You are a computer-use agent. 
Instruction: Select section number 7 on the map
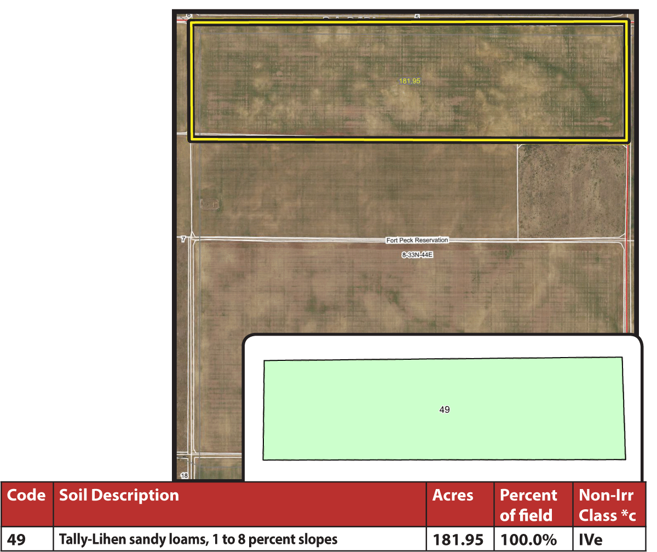185,239
